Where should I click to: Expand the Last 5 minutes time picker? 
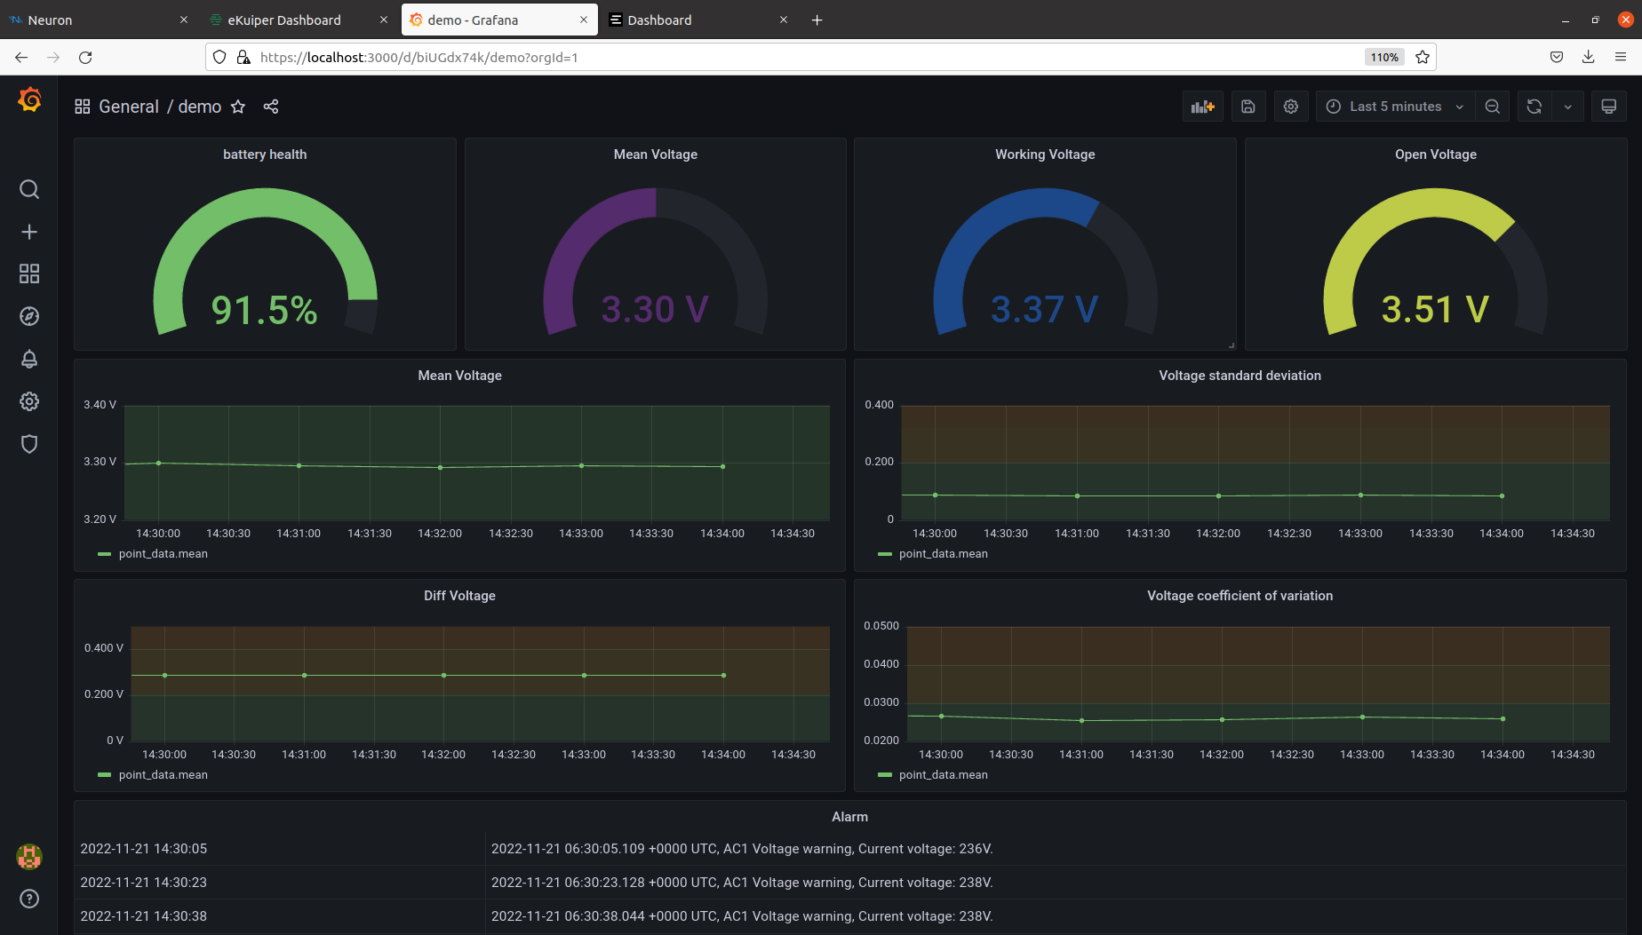pyautogui.click(x=1395, y=107)
